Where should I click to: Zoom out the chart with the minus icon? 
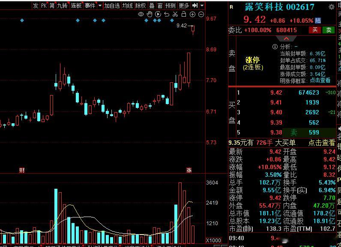click(201, 14)
